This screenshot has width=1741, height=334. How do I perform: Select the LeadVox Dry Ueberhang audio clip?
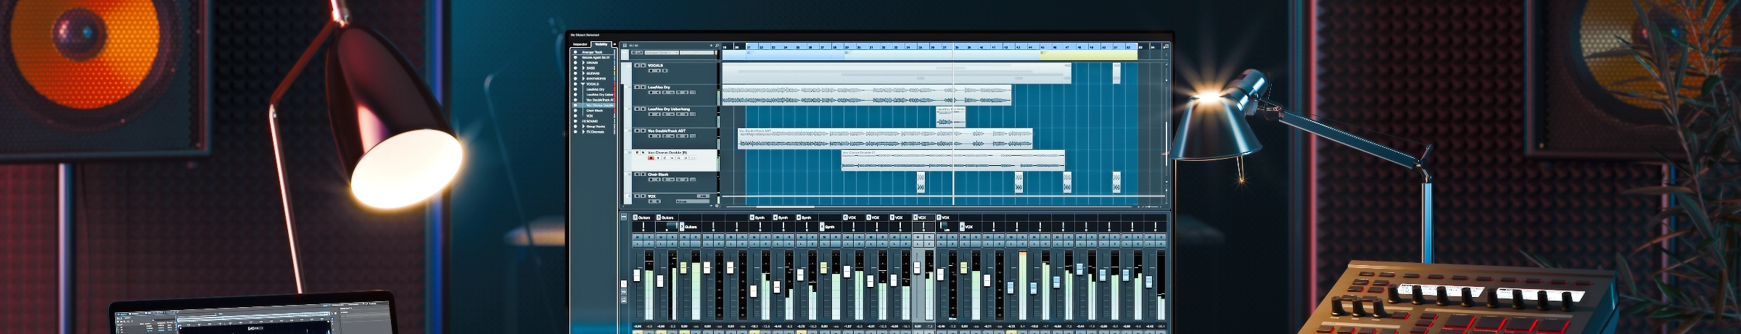(x=950, y=117)
